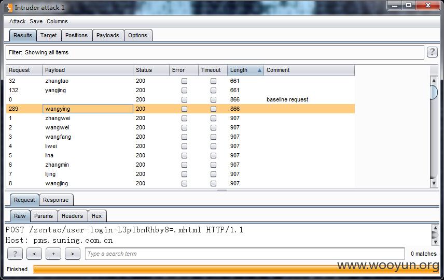Switch to the Options tab
The image size is (444, 280).
point(137,35)
